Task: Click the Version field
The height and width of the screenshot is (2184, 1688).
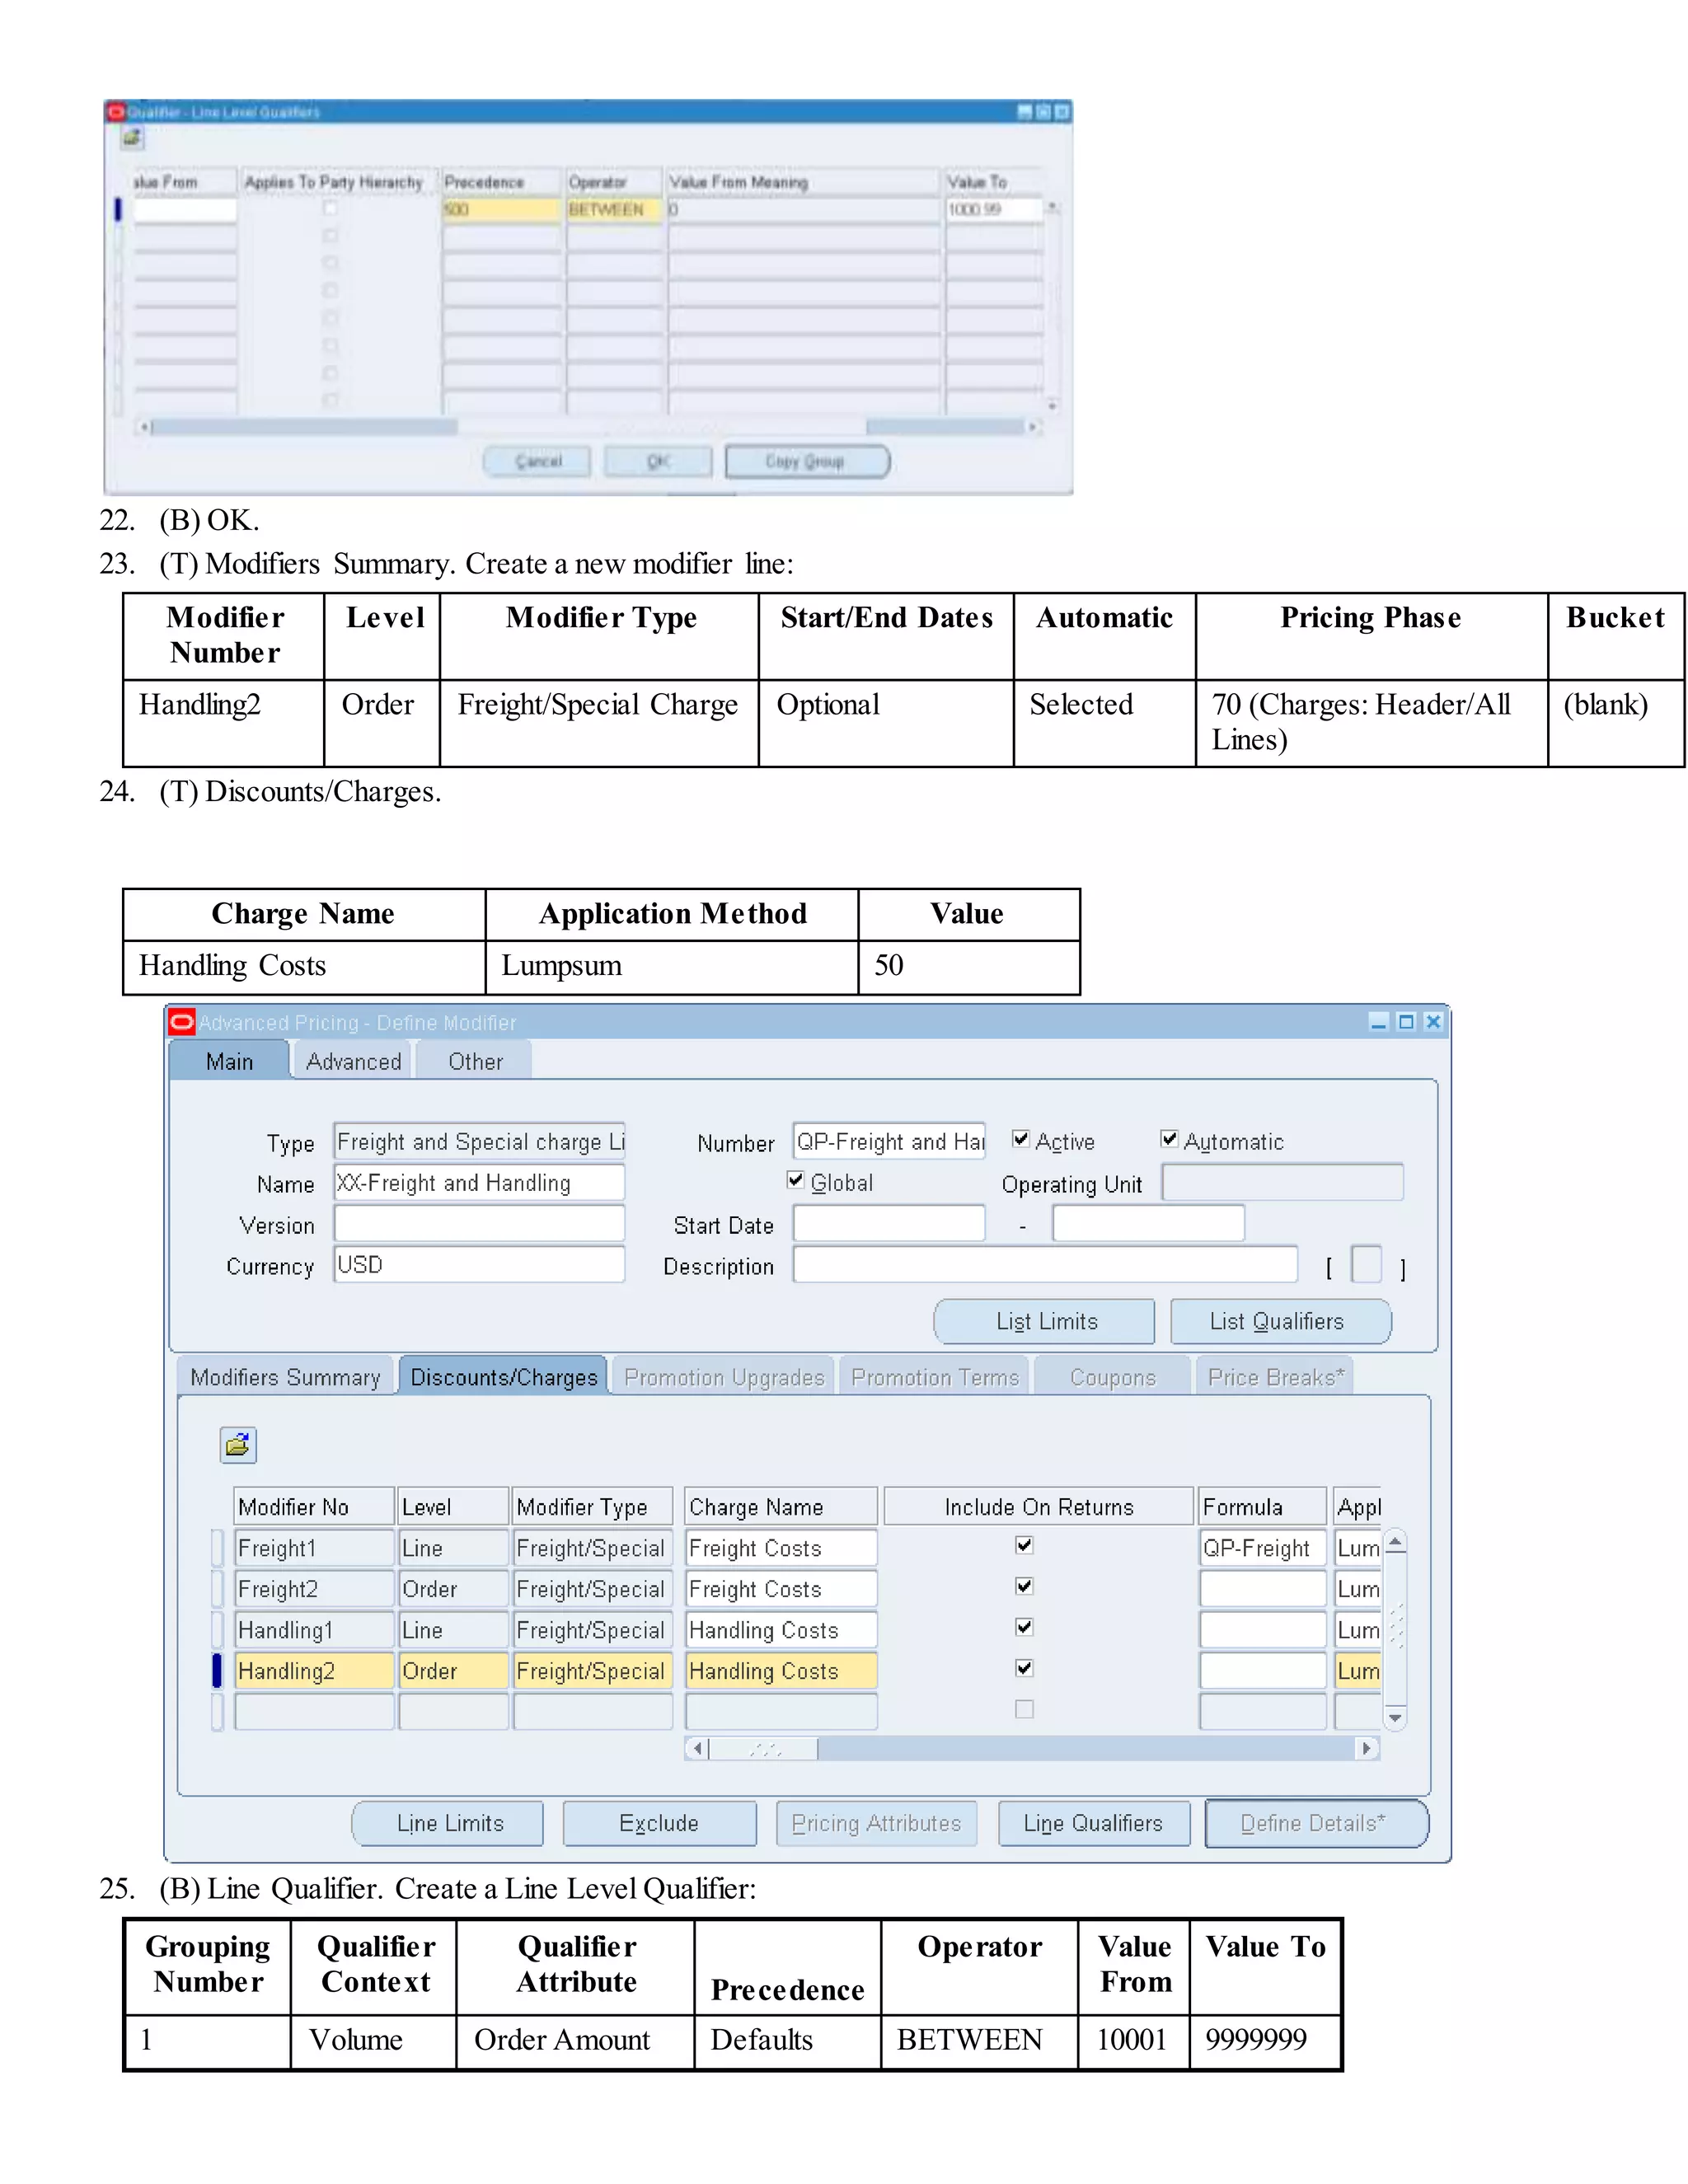Action: 479,1223
